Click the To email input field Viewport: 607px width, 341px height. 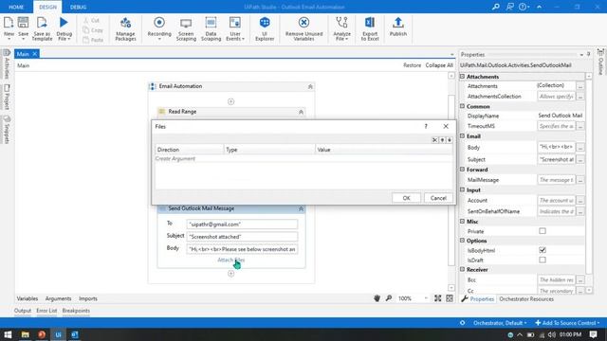(242, 224)
